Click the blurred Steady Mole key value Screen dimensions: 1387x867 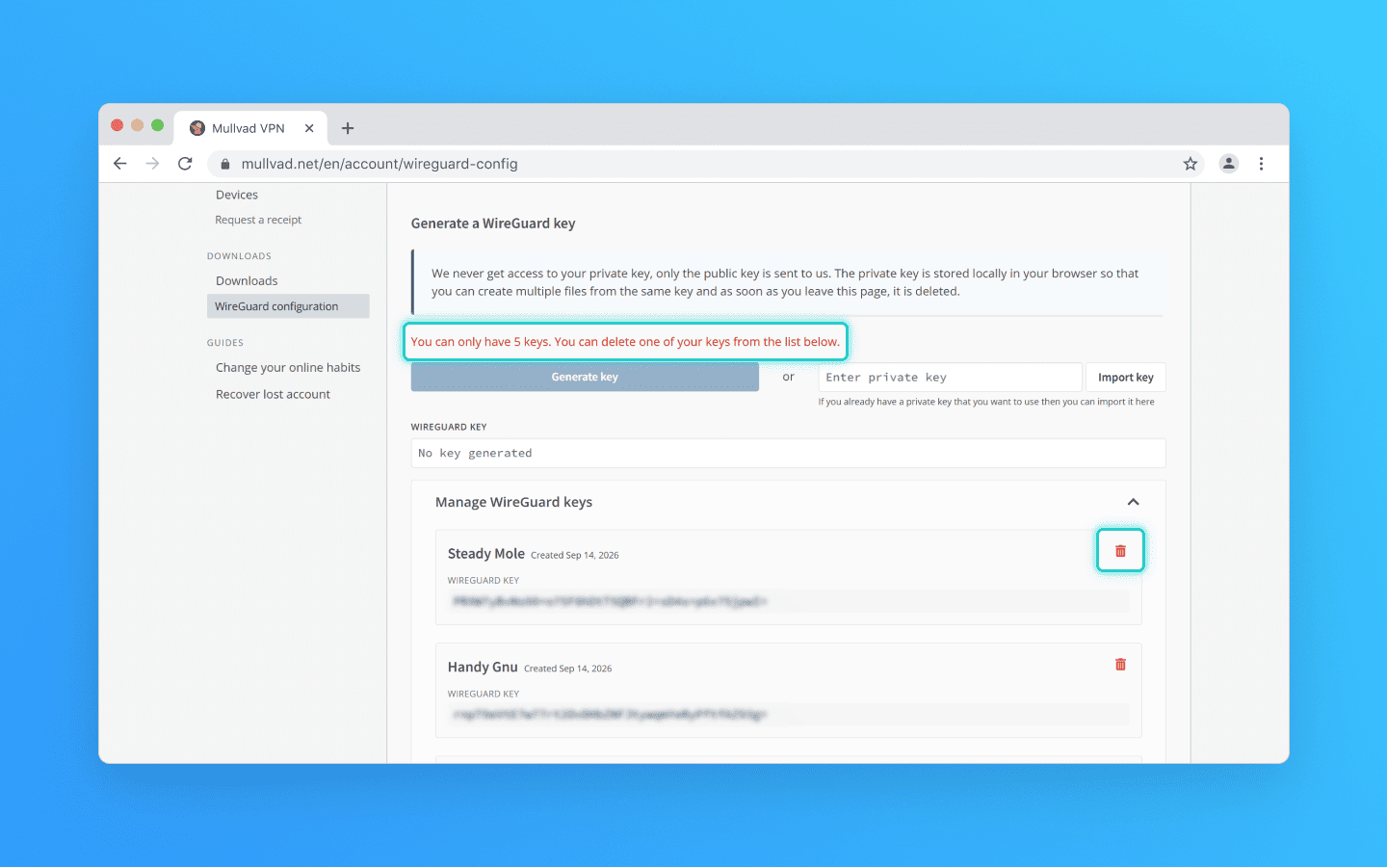point(609,601)
